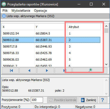Click description panel scroll up arrow
The height and width of the screenshot is (109, 110).
[x=106, y=80]
